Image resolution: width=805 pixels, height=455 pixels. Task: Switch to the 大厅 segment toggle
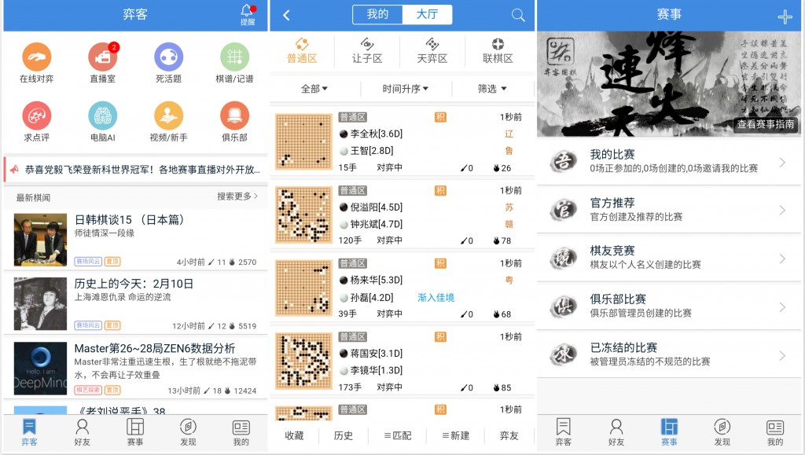point(427,14)
